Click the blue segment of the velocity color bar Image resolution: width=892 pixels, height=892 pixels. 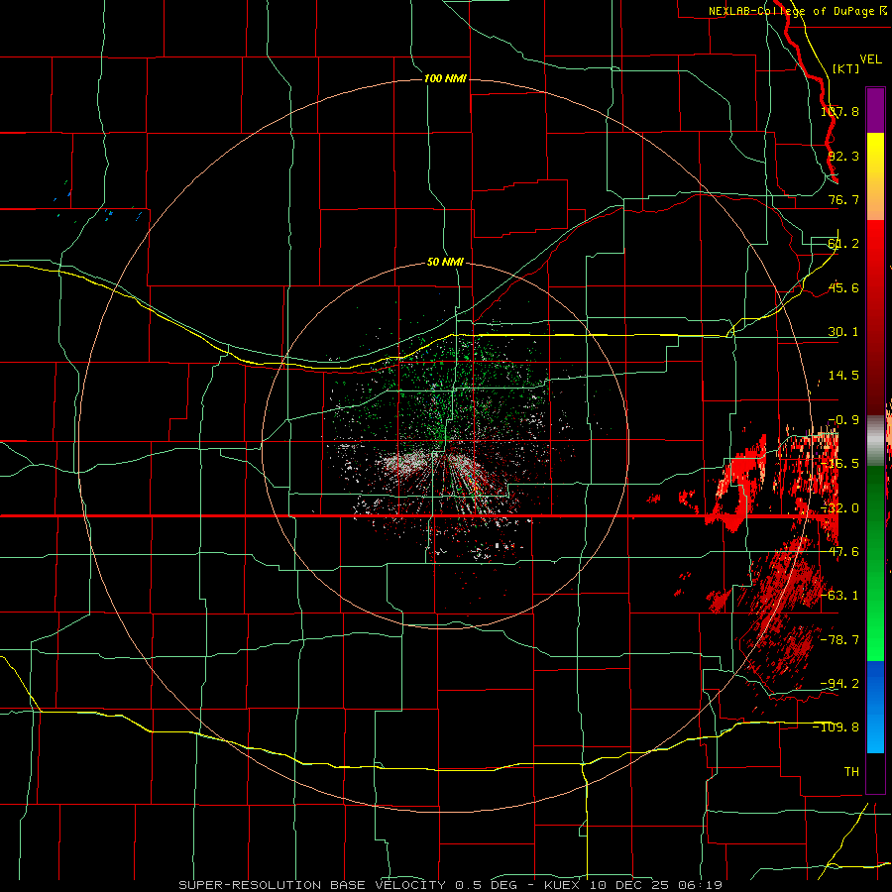pyautogui.click(x=875, y=707)
